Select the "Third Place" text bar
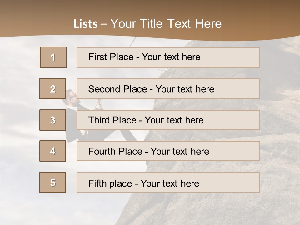Screen dimensions: 300x225 (x=168, y=120)
